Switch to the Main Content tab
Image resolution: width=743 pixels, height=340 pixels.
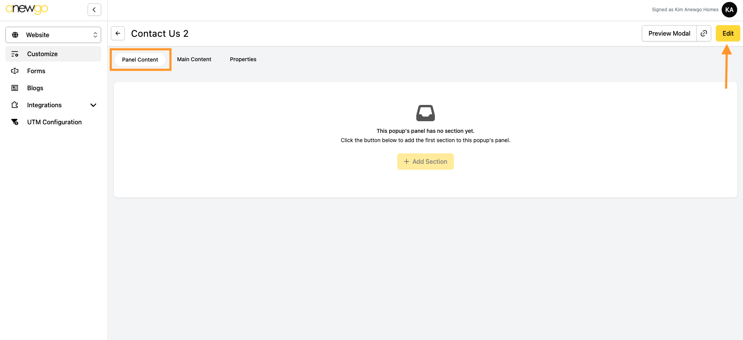coord(194,59)
